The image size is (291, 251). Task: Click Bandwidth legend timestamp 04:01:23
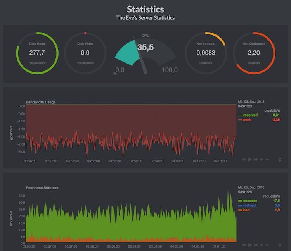[245, 106]
